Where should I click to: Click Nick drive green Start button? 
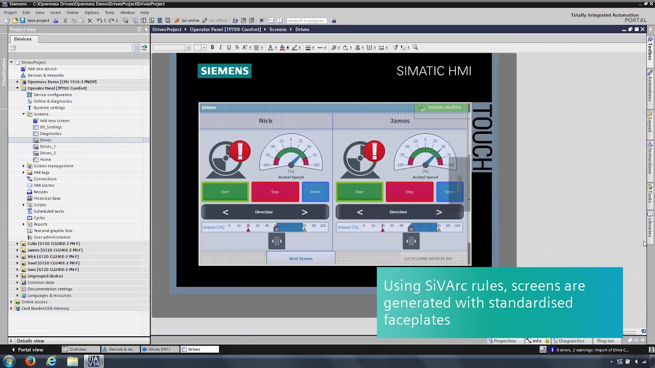tap(225, 192)
